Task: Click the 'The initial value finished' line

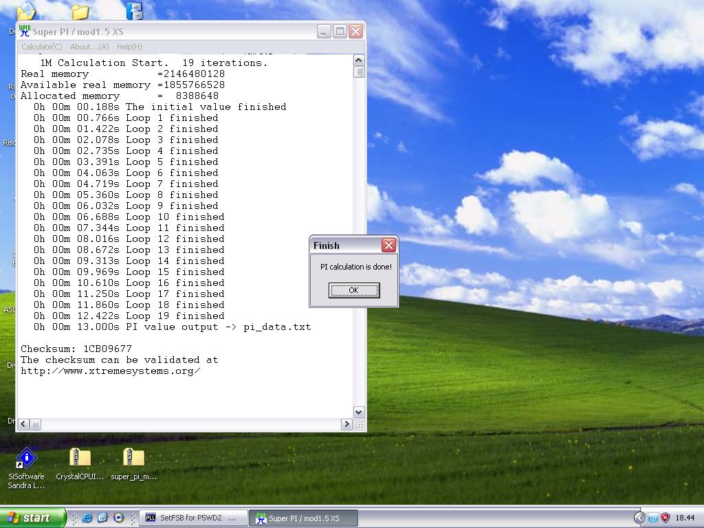Action: tap(159, 107)
